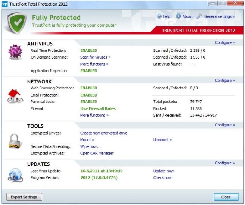Click the Update now link
The width and height of the screenshot is (245, 205).
coord(163,171)
